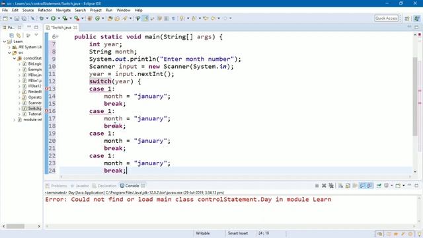The image size is (423, 238).
Task: Expand JRE System Library node
Action: click(x=9, y=47)
